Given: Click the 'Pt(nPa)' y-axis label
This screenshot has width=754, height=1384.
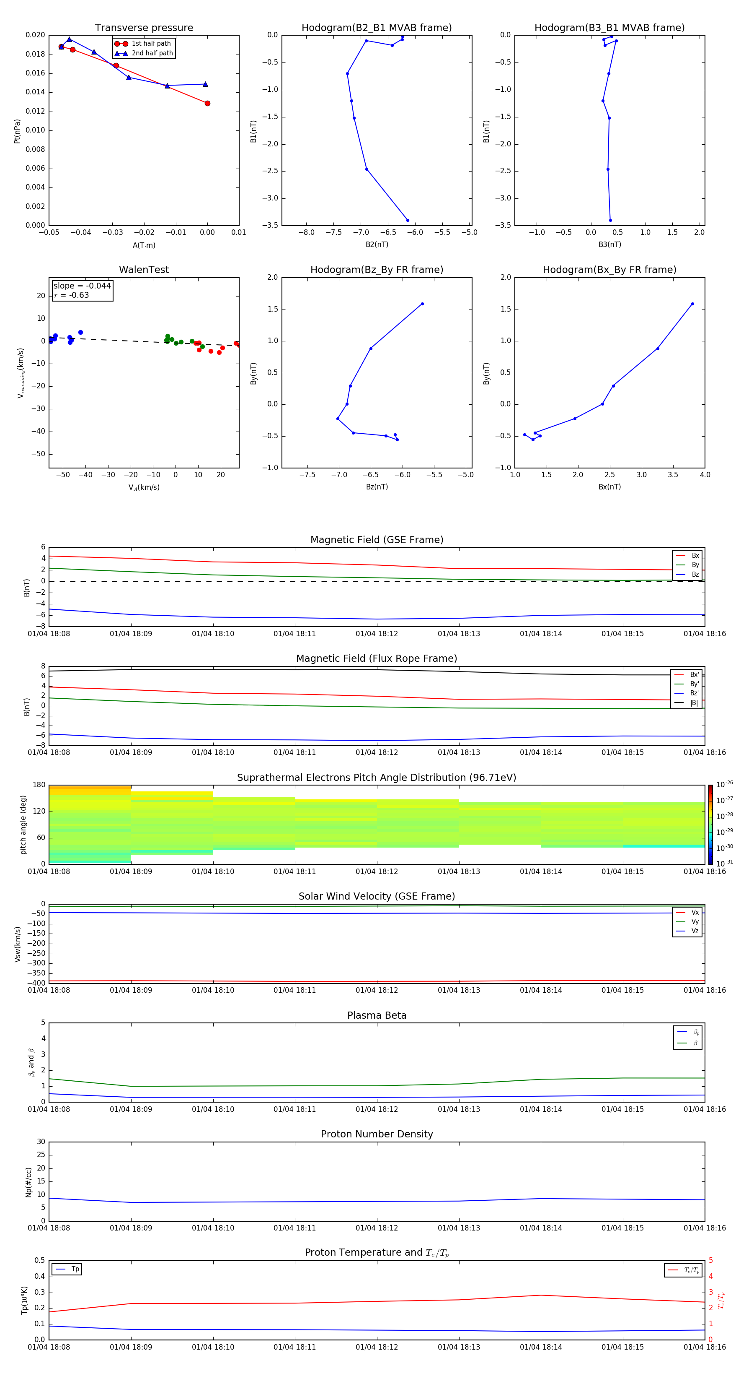Looking at the screenshot, I should [17, 131].
